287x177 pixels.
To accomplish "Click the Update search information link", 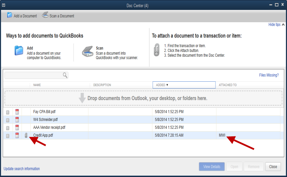I will (22, 168).
